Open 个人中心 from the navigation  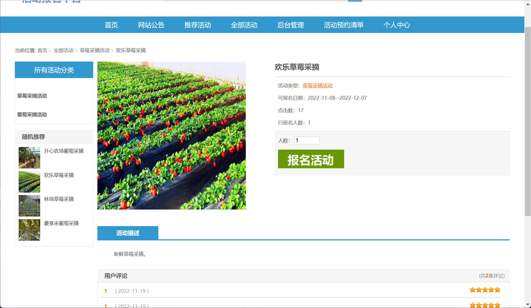pyautogui.click(x=397, y=25)
